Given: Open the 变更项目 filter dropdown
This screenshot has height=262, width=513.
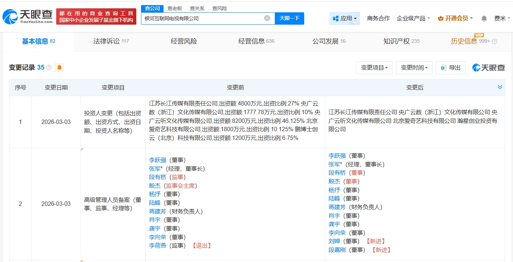Looking at the screenshot, I should tap(374, 68).
